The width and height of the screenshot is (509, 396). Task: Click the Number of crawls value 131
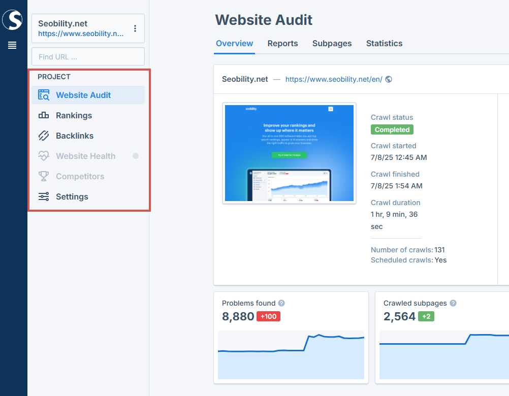tap(439, 250)
